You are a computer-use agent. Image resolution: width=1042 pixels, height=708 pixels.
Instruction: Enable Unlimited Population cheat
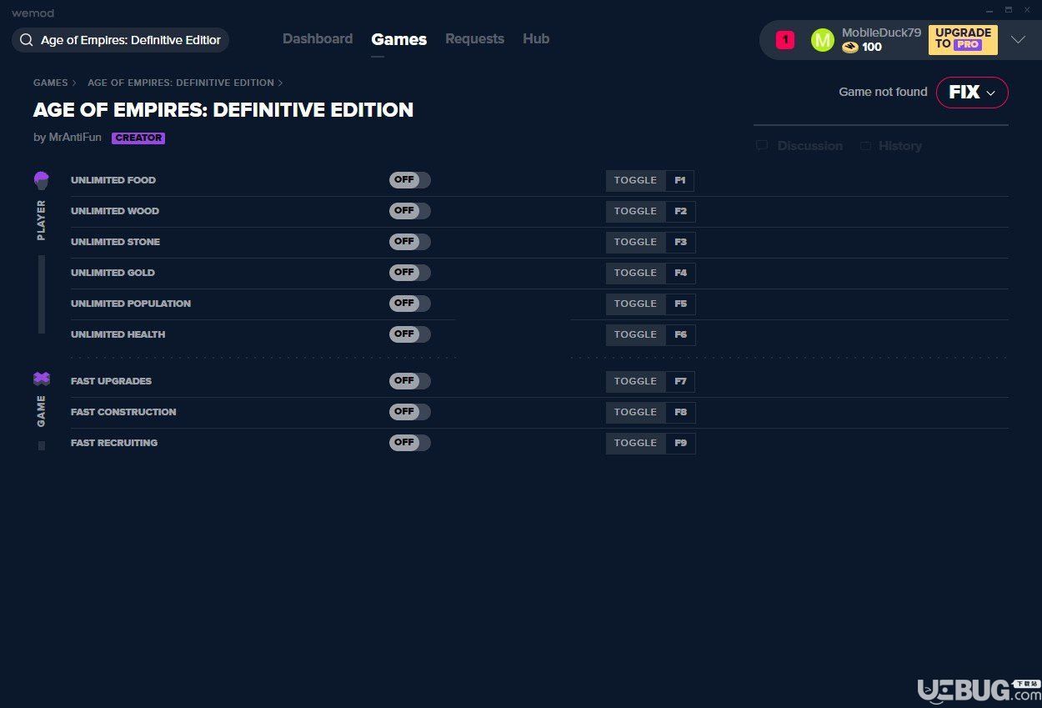(410, 304)
